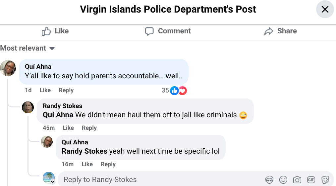
Task: Reply to Quí Ahna's top comment
Action: pos(66,90)
